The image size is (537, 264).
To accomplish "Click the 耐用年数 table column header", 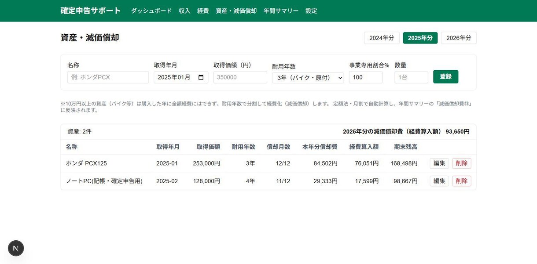I will [243, 147].
